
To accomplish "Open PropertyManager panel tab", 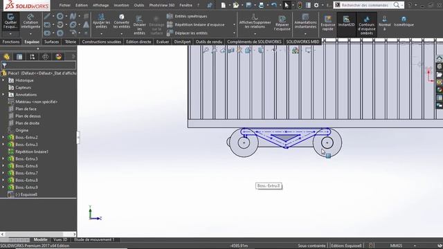I will [19, 57].
